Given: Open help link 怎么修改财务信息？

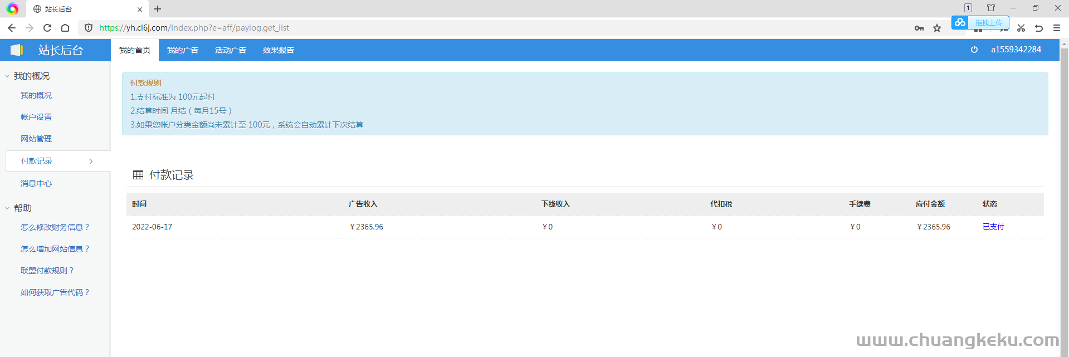Looking at the screenshot, I should (x=55, y=227).
